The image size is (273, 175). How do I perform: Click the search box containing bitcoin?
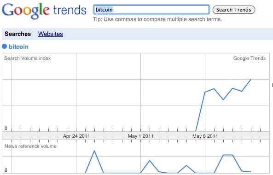pos(151,10)
